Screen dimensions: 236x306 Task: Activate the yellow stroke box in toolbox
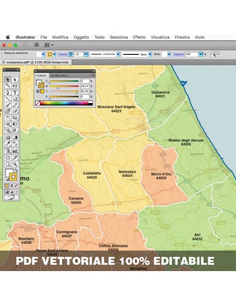[x=13, y=177]
